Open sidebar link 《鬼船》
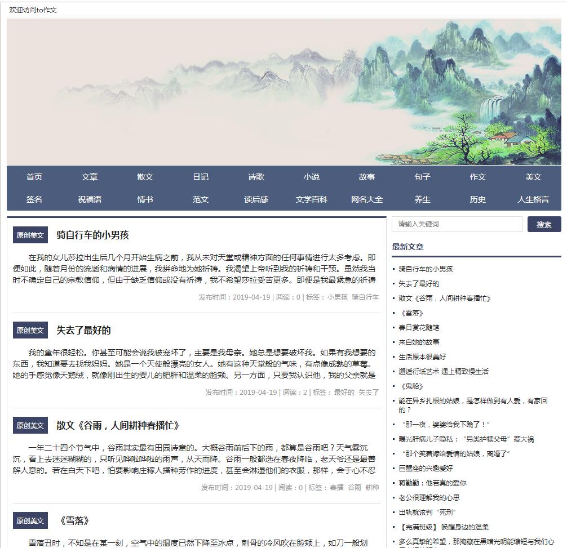 [x=411, y=386]
